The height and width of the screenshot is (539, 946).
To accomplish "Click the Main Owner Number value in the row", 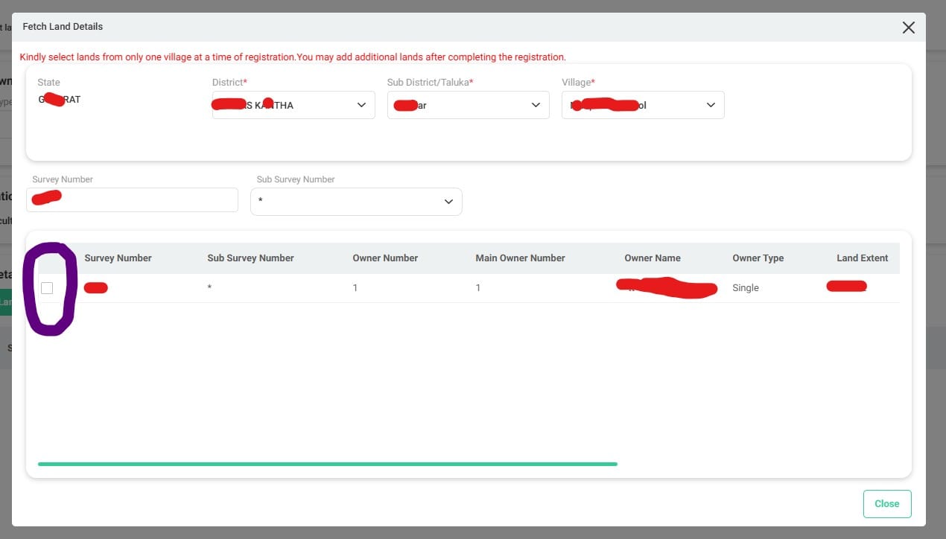I will pos(478,288).
